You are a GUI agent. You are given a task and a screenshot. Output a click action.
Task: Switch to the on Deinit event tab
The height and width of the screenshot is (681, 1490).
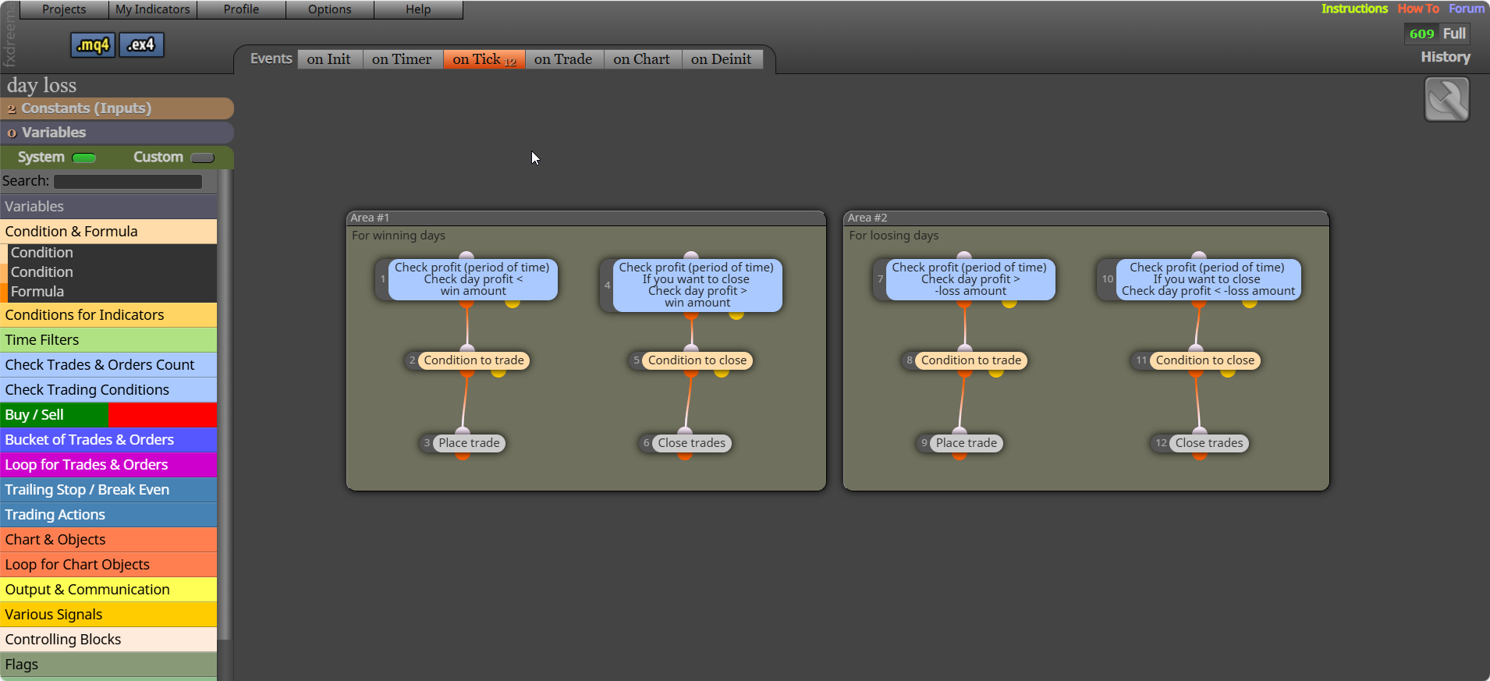click(722, 59)
